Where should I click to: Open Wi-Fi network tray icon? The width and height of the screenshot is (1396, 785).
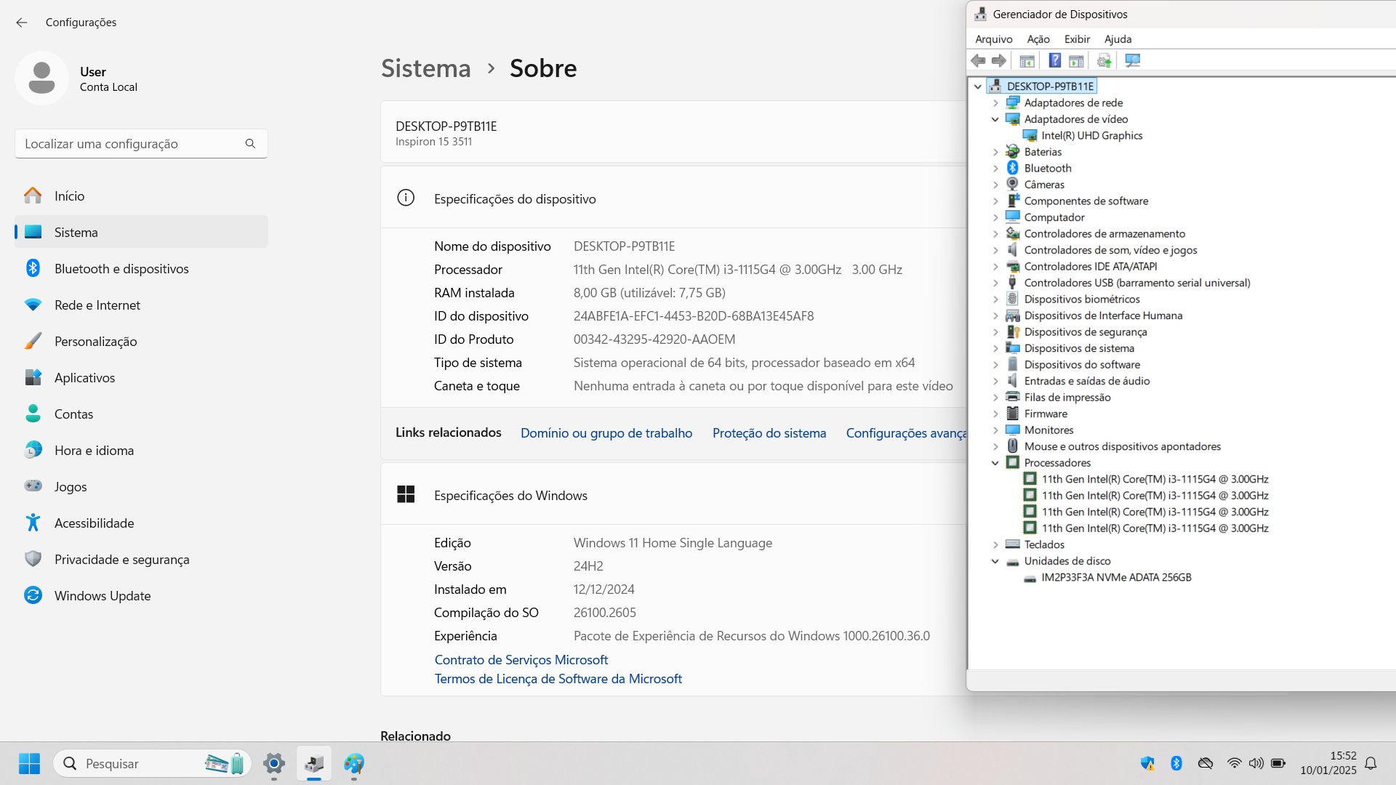[1234, 763]
